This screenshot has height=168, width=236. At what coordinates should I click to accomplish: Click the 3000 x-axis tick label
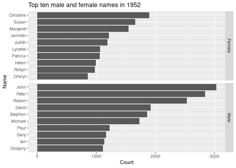(x=214, y=156)
